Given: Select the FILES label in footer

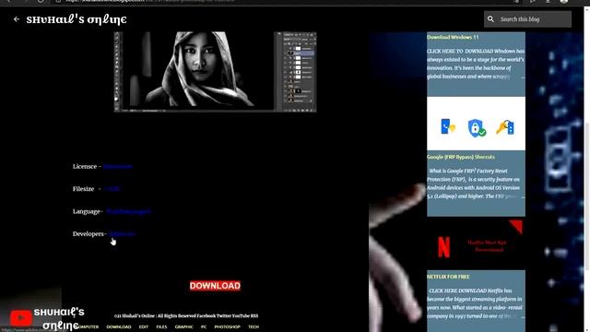Looking at the screenshot, I should [x=161, y=326].
